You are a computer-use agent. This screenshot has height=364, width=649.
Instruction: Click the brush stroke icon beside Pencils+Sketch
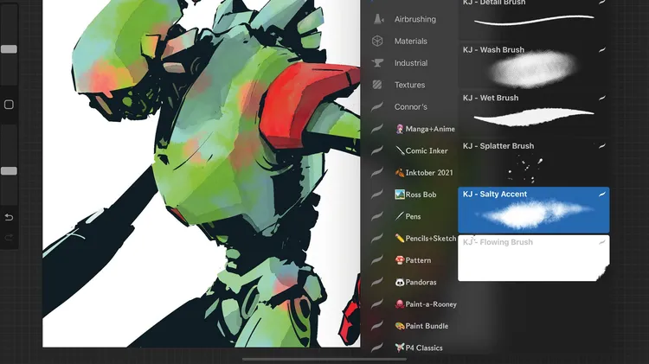(x=376, y=239)
